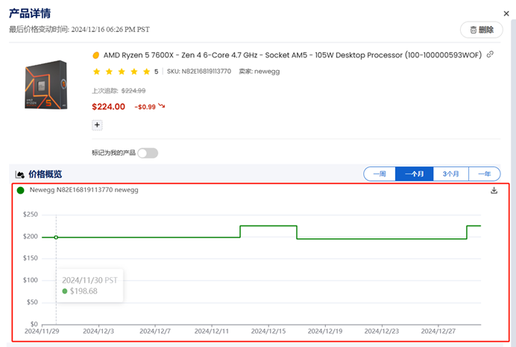The width and height of the screenshot is (516, 347).
Task: Close the product details dialog
Action: 506,13
